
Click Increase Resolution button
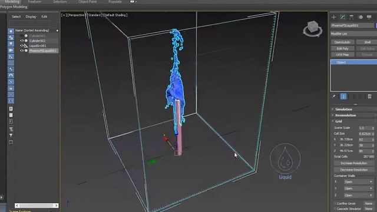(353, 163)
